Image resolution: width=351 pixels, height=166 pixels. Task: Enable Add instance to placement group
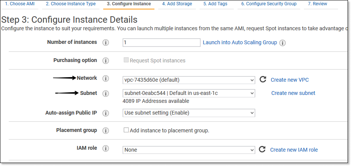pyautogui.click(x=126, y=130)
